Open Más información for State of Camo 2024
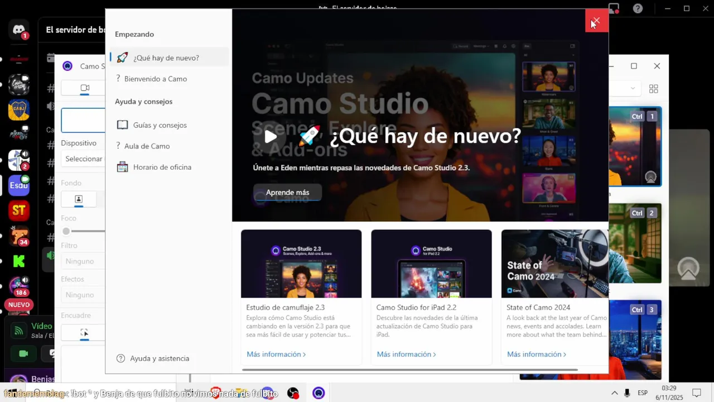Screen dimensions: 714x402 [537, 355]
